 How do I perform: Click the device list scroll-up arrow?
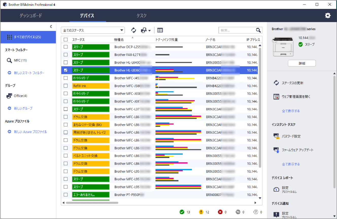[x=260, y=45]
